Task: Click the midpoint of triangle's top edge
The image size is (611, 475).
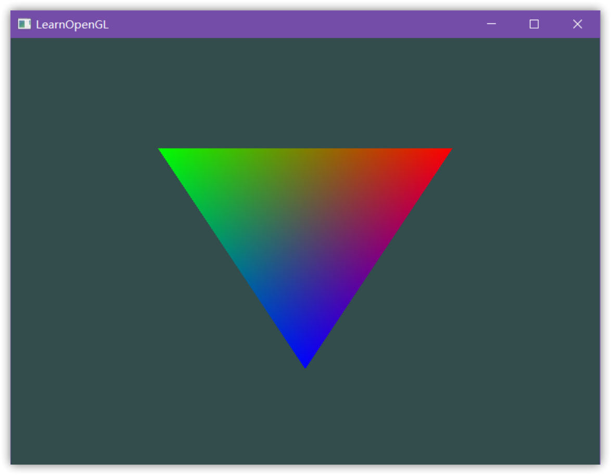Action: [305, 151]
